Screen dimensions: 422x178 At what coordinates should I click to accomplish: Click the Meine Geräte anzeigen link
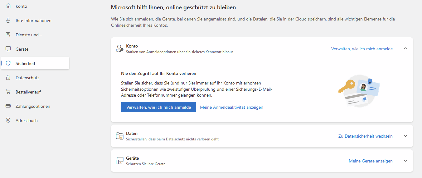click(371, 161)
